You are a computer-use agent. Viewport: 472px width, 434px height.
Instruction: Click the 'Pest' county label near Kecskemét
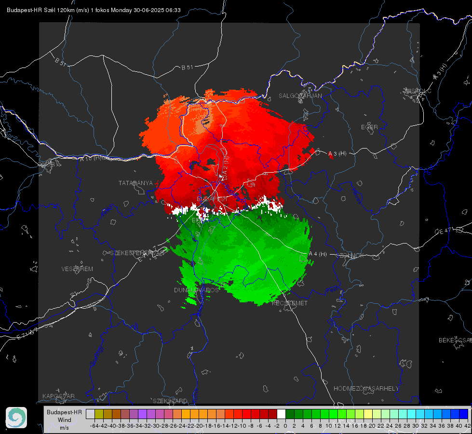(x=331, y=290)
